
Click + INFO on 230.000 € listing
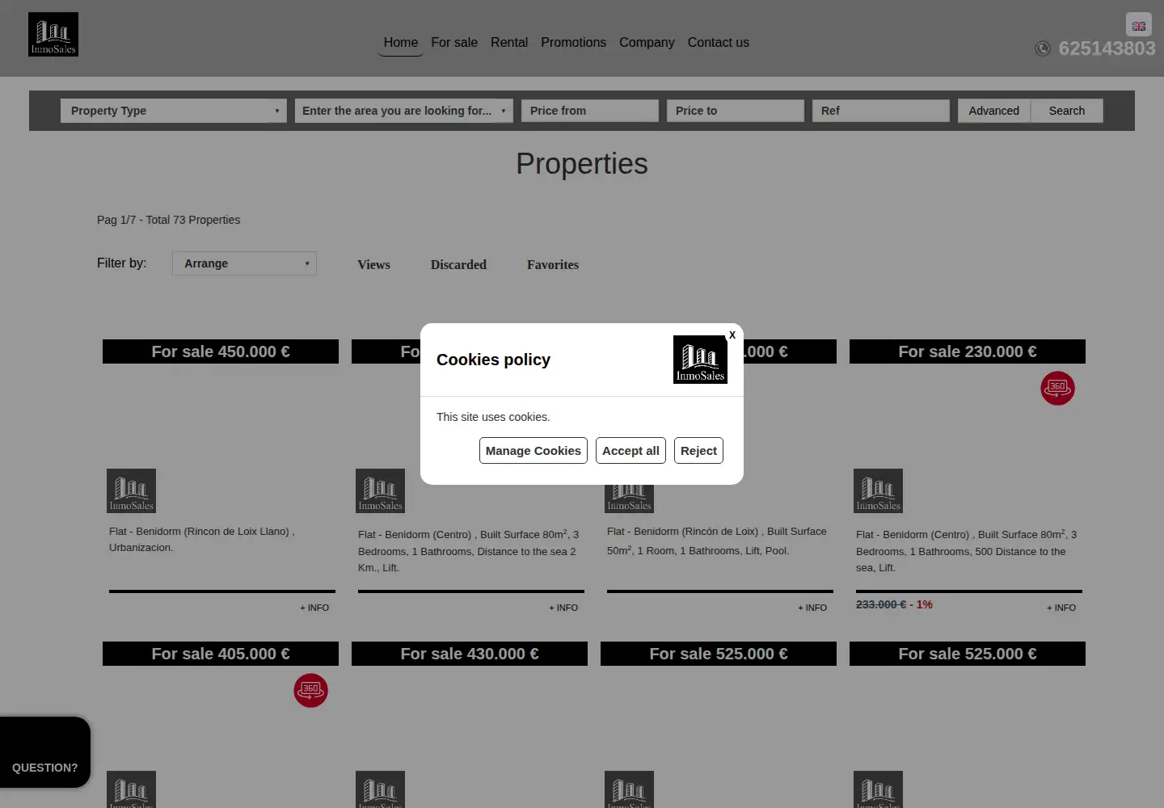click(x=1061, y=608)
